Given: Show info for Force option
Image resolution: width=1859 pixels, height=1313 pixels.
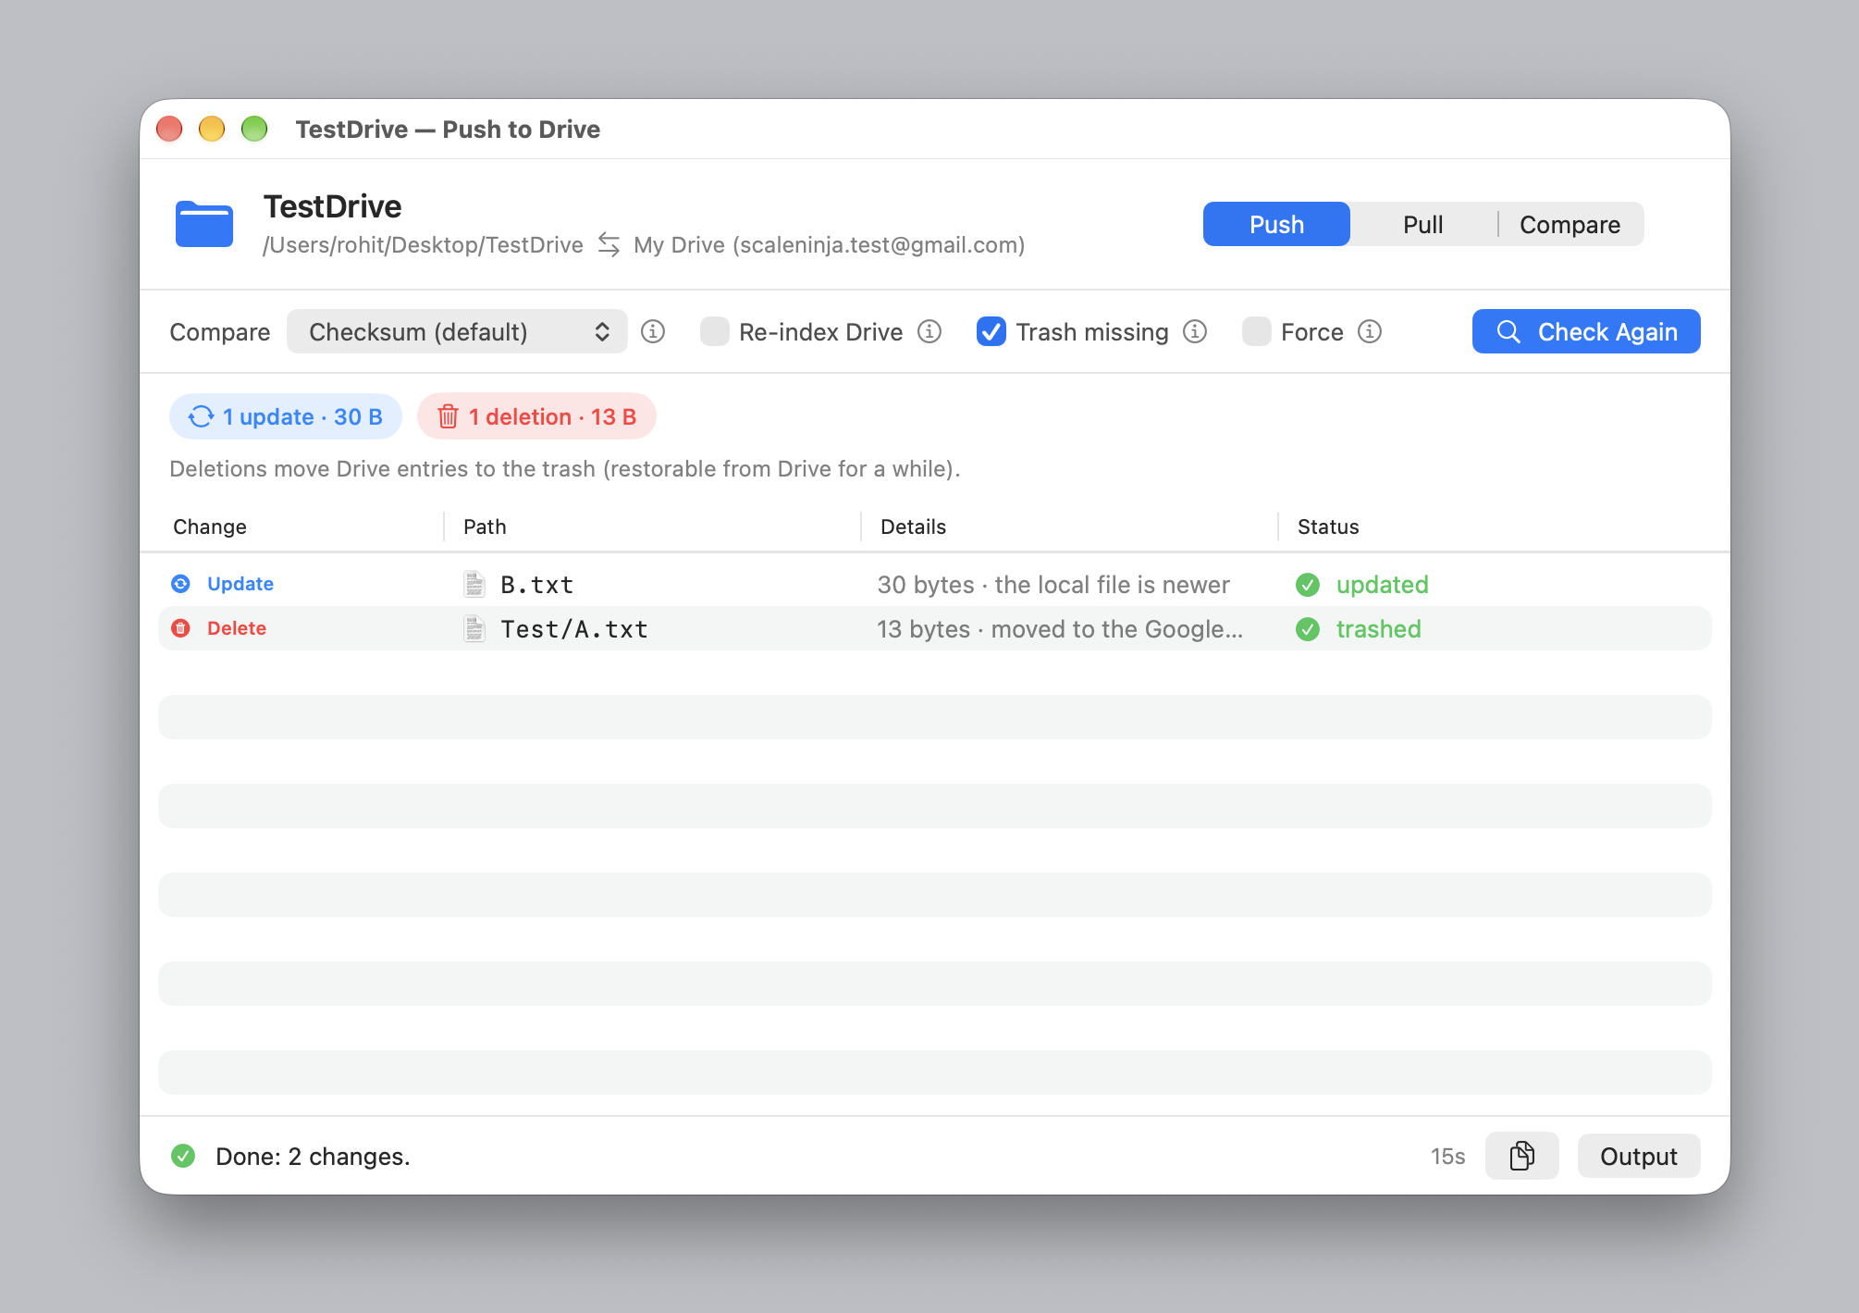Looking at the screenshot, I should pos(1370,331).
